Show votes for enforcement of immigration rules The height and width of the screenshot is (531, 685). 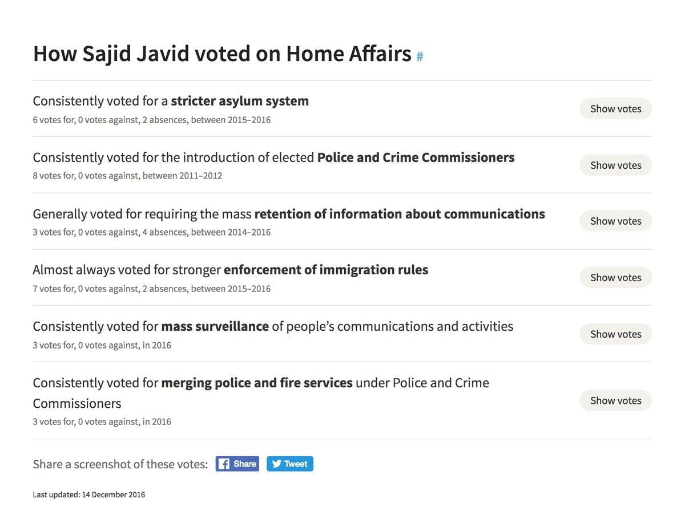point(615,277)
